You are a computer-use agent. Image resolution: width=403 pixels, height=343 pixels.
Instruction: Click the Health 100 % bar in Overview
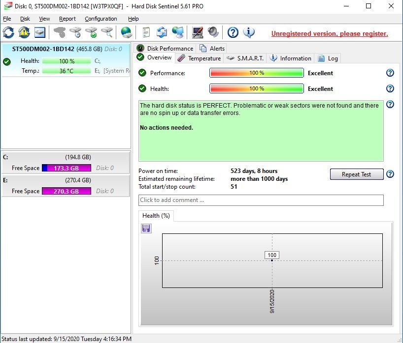(x=257, y=88)
